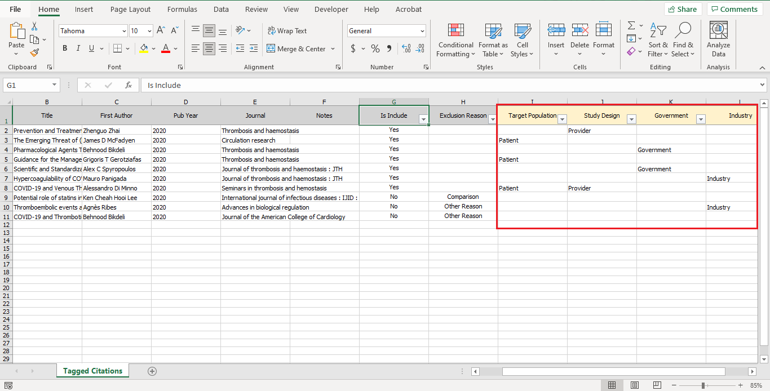Image resolution: width=770 pixels, height=391 pixels.
Task: Switch to the Data ribbon tab
Action: coord(221,9)
